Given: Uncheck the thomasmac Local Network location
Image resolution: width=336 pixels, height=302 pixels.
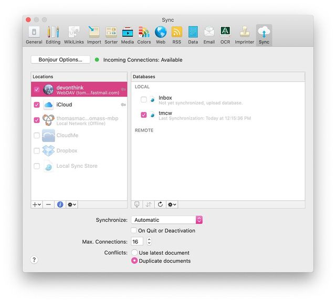Looking at the screenshot, I should tap(37, 120).
